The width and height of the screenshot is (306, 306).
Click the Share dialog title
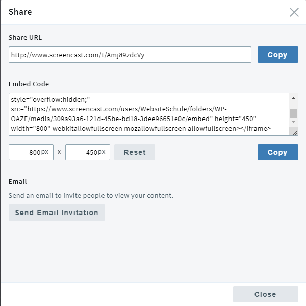point(20,12)
